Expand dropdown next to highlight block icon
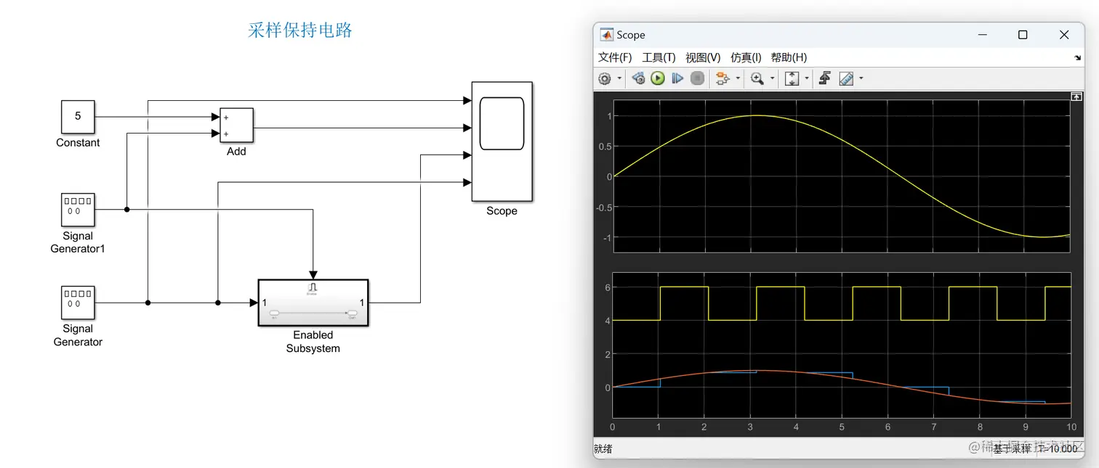The width and height of the screenshot is (1099, 468). point(738,78)
